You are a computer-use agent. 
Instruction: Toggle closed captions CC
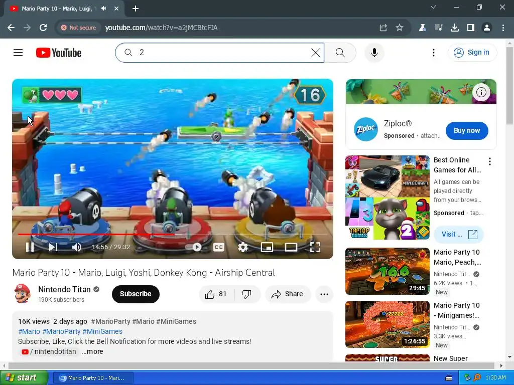pos(219,247)
